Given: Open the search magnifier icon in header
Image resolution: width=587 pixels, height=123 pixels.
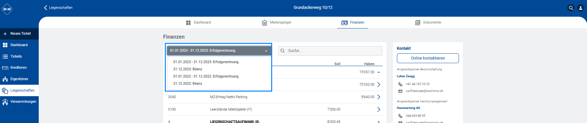Looking at the screenshot, I should (x=571, y=8).
